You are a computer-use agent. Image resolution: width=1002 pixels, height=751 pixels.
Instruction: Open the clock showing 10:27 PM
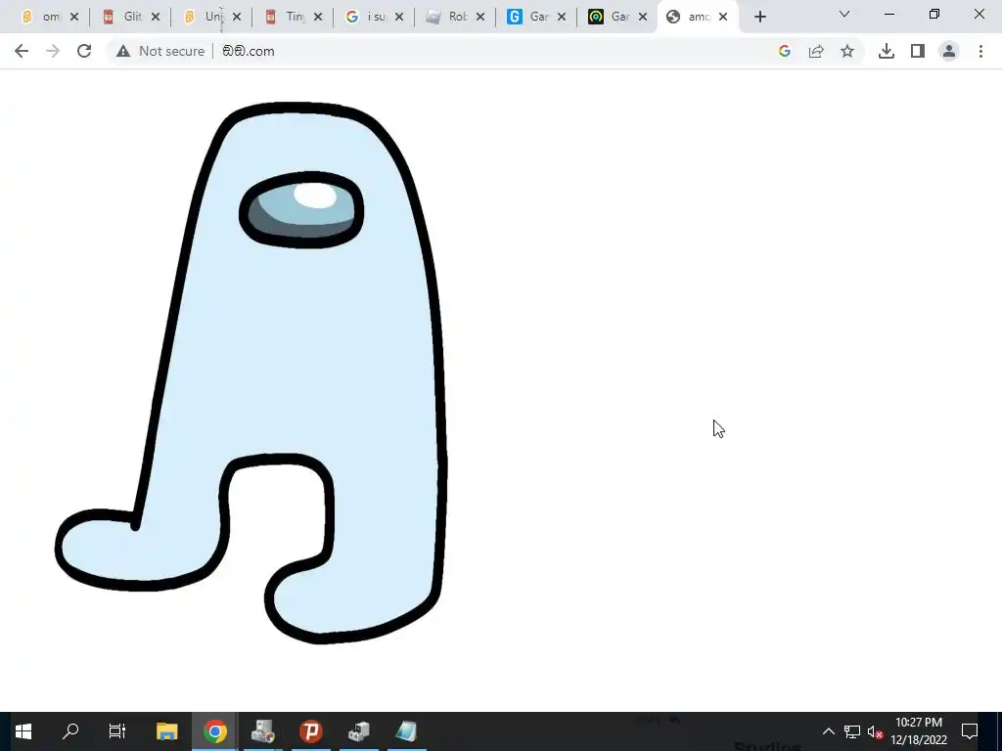919,731
